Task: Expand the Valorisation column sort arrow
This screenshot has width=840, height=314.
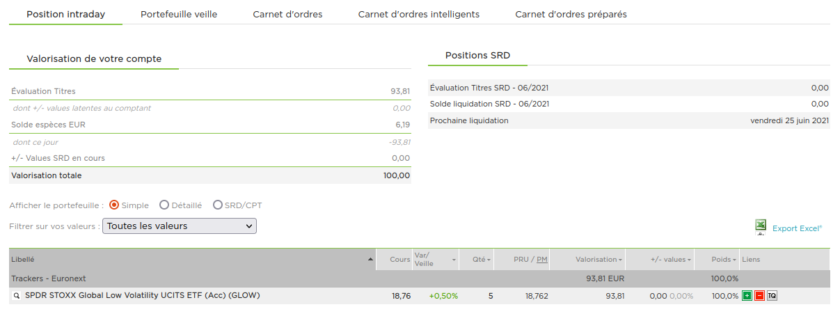Action: pos(620,260)
